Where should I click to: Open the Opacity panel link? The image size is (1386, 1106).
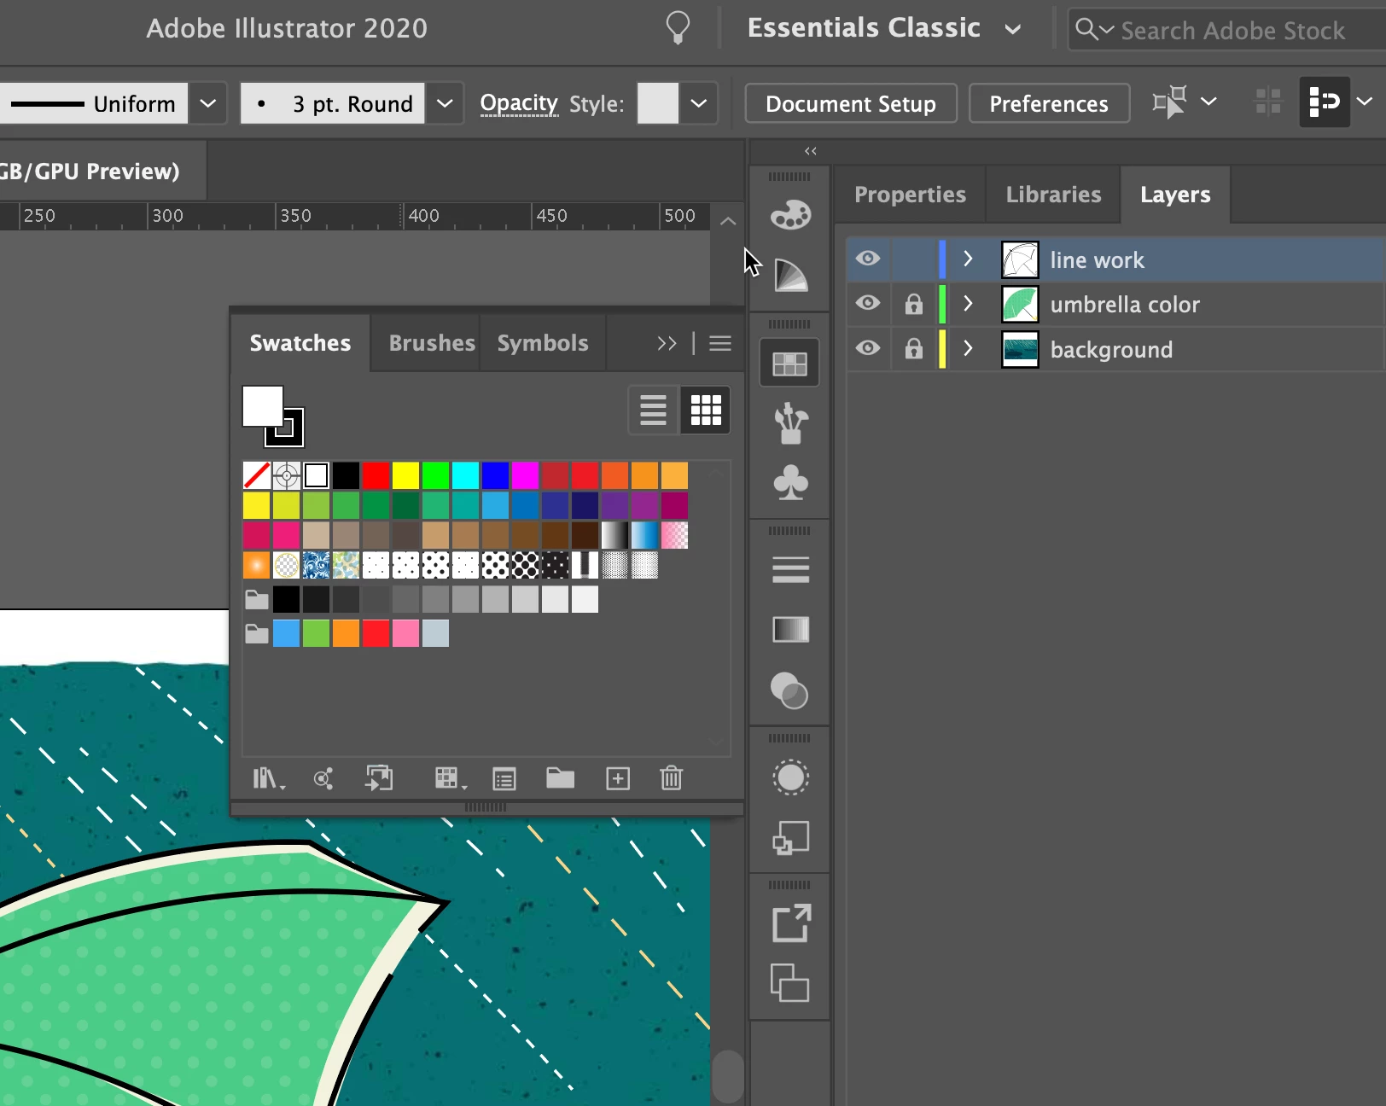519,103
